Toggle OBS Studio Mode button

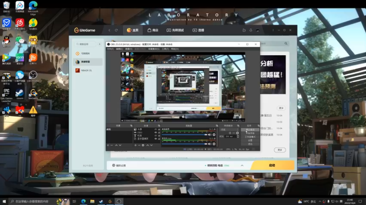point(250,137)
